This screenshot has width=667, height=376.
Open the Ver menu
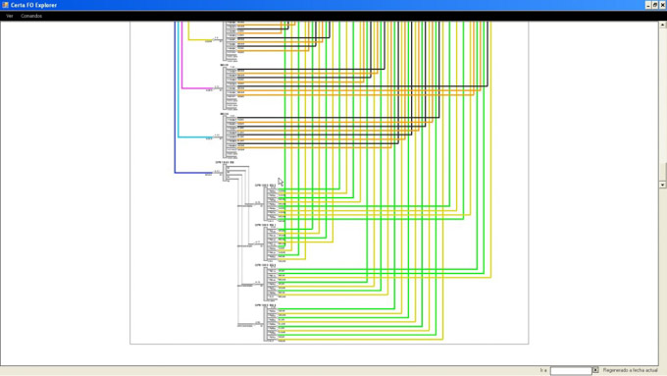(x=10, y=16)
